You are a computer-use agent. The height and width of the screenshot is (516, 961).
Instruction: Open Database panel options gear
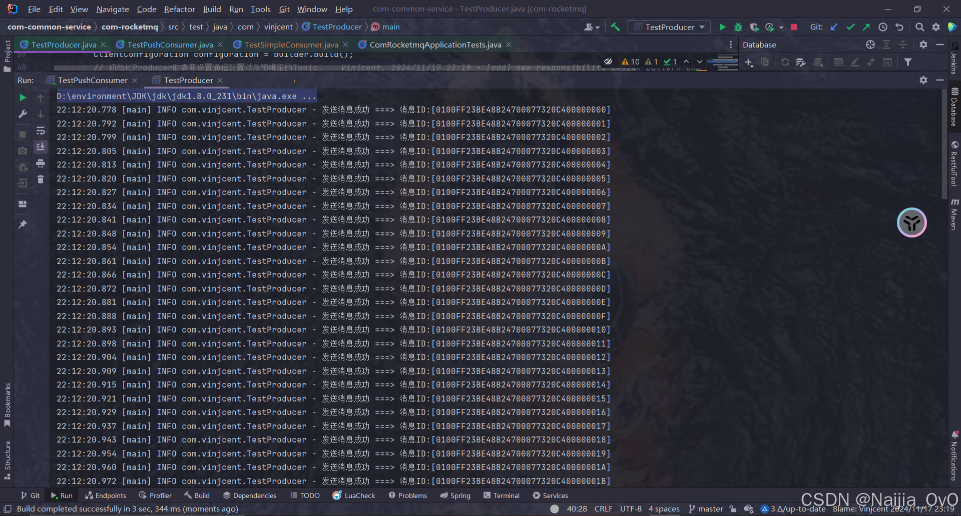[x=923, y=44]
